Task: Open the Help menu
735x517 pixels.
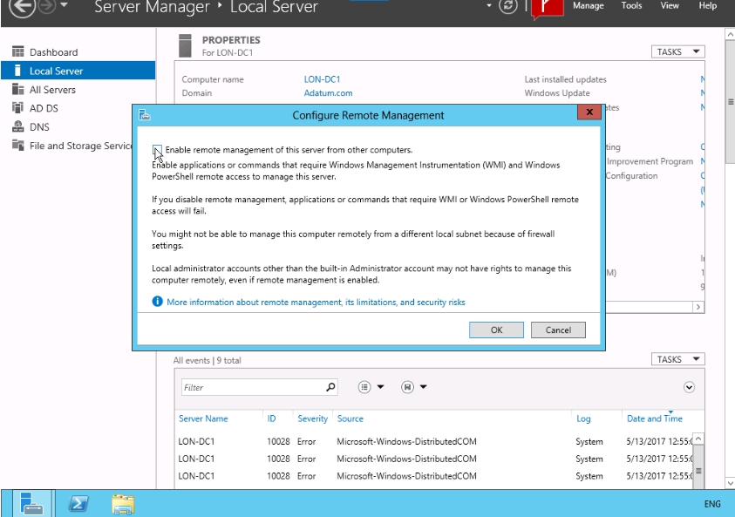Action: 707,6
